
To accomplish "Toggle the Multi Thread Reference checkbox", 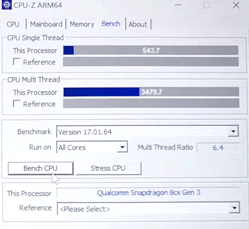I will pos(17,104).
